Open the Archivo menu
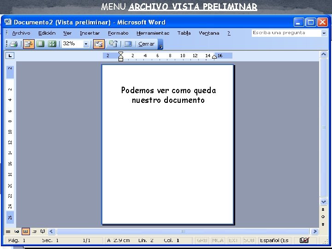 click(21, 33)
